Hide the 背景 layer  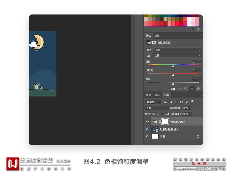tap(147, 136)
